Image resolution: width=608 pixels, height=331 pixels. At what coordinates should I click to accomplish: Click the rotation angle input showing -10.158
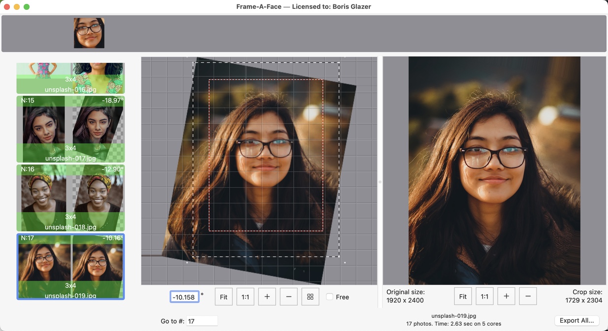(184, 297)
